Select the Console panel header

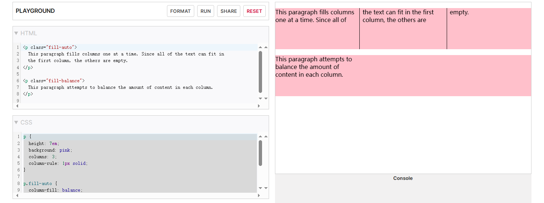403,178
